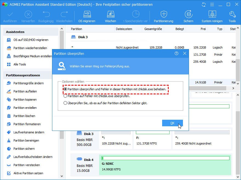This screenshot has width=241, height=180.
Task: Select the 109.22GB Nicht zugeordnet list row
Action: coord(153,47)
